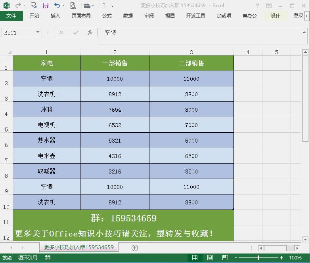The height and width of the screenshot is (263, 310).
Task: Click the Select All corner triangle
Action: pyautogui.click(x=10, y=52)
